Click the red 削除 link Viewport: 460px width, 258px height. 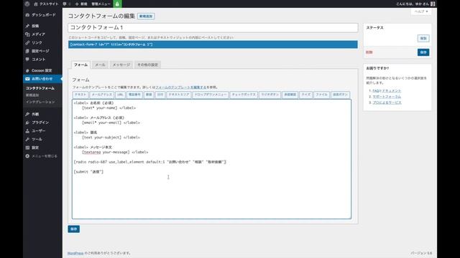tap(369, 52)
